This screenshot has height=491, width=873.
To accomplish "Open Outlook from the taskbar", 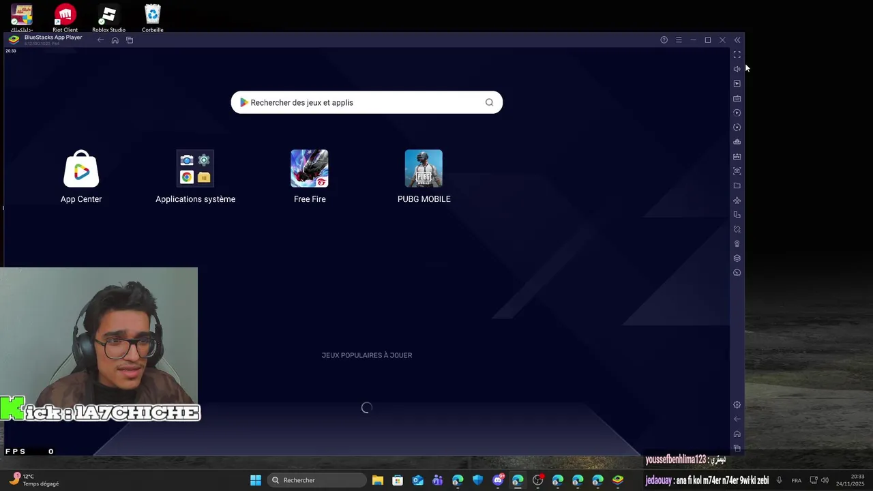I will [x=417, y=480].
